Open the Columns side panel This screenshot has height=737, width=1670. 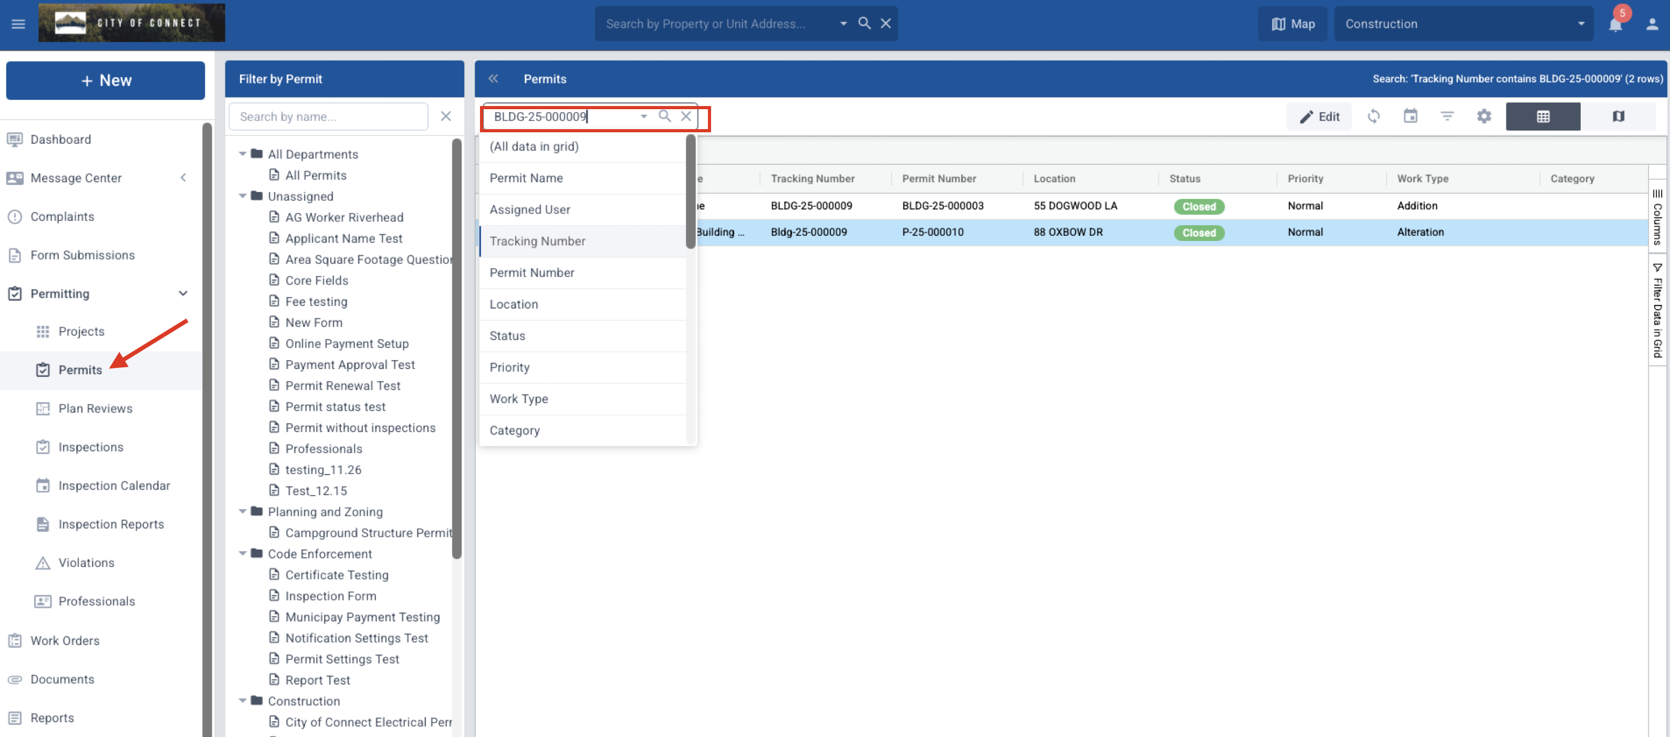coord(1657,217)
